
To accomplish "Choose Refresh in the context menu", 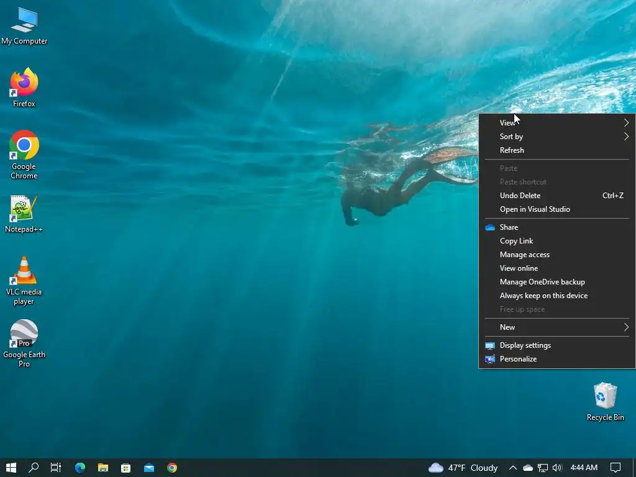I will tap(557, 150).
